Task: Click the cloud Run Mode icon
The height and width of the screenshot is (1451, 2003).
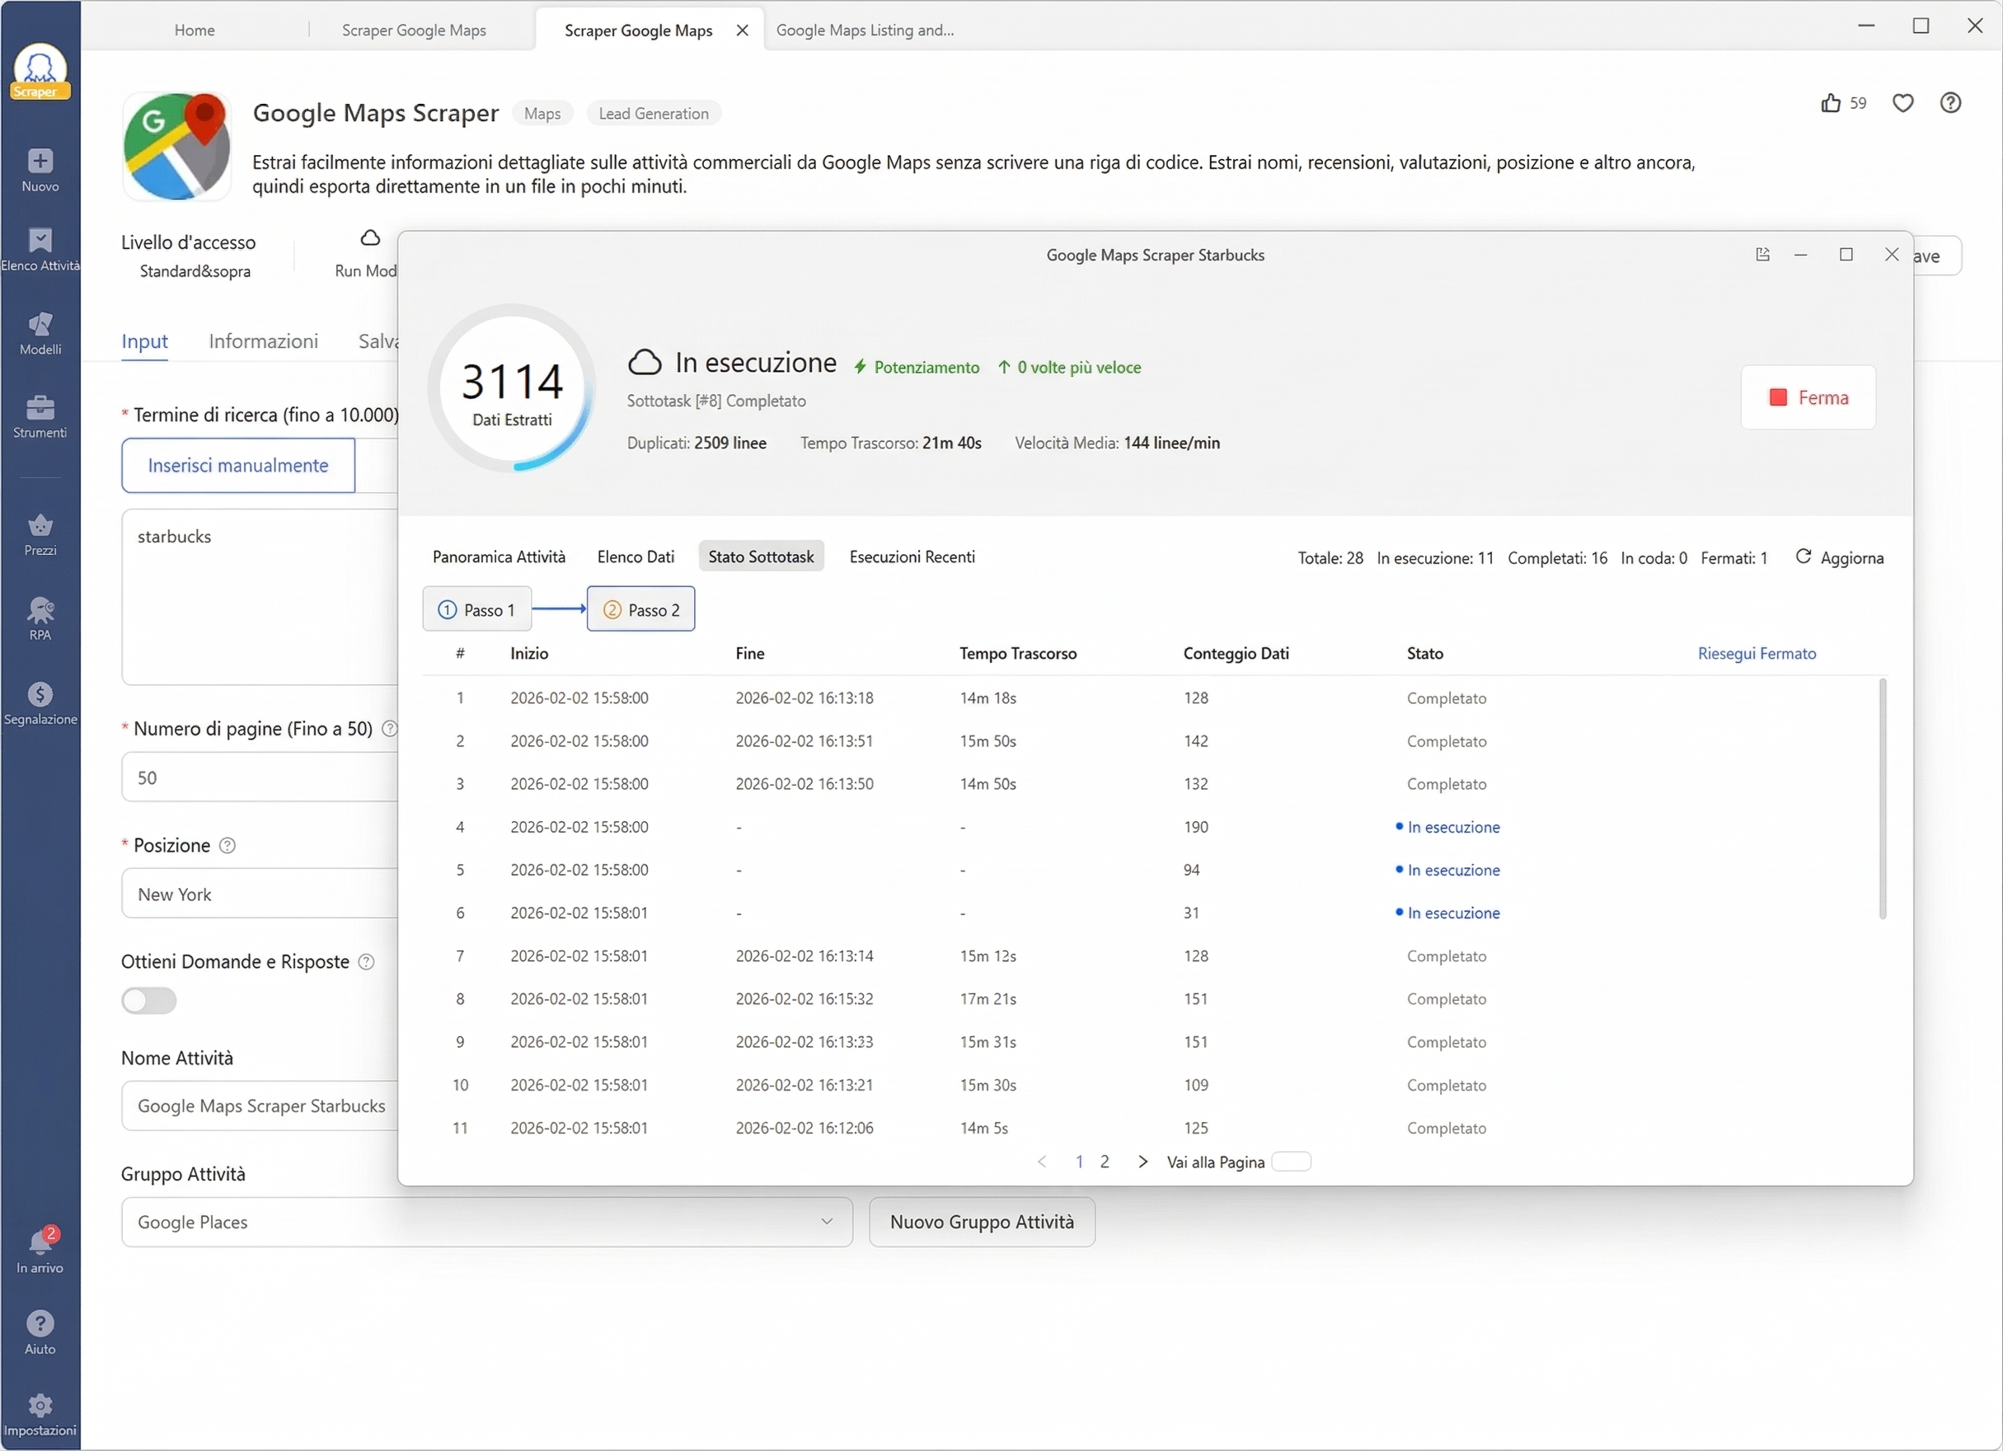Action: point(370,237)
